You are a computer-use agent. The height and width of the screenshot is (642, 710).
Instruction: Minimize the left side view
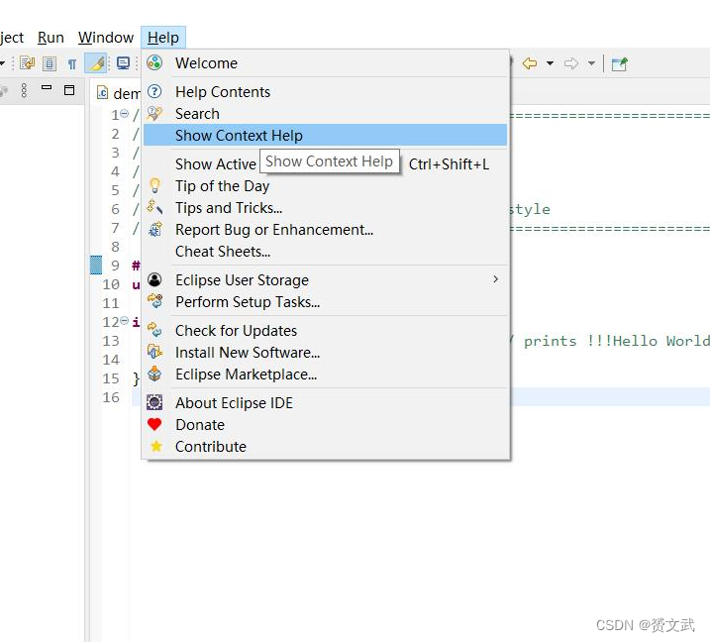[x=47, y=87]
